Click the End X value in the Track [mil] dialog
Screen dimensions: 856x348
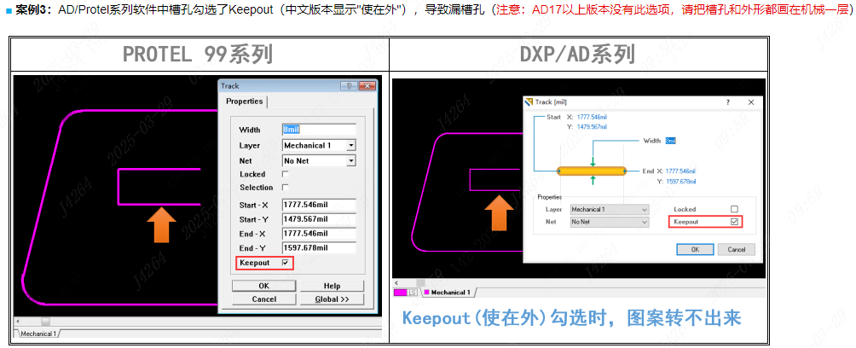pyautogui.click(x=680, y=171)
